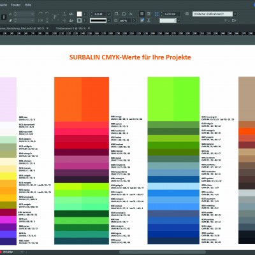Click the [Einfacher Grafikrahmen] style field

tap(212, 14)
